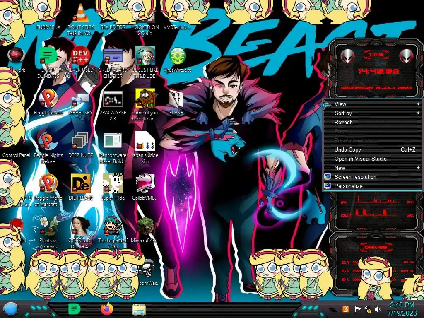The image size is (424, 318).
Task: Click the network tray icon
Action: (368, 309)
